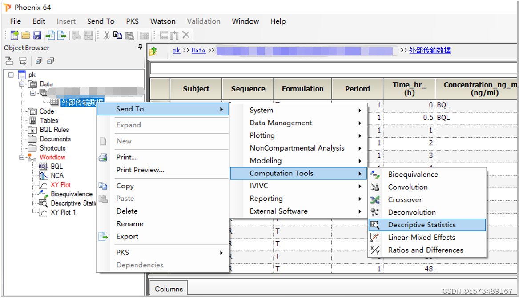
Task: Select the BQL Rules folder
Action: pos(54,130)
